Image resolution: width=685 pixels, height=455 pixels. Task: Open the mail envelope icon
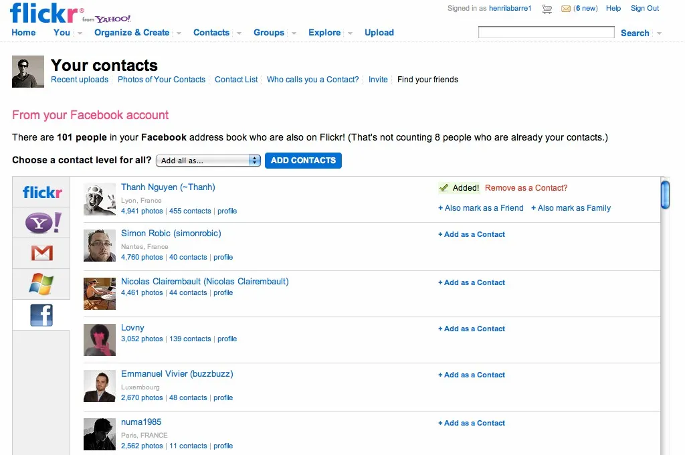pos(565,9)
